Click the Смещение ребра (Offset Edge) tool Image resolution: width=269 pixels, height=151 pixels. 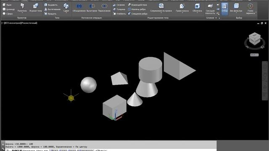coord(137,14)
